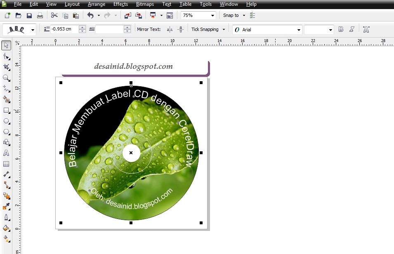
Task: Click the New document icon
Action: pos(7,16)
